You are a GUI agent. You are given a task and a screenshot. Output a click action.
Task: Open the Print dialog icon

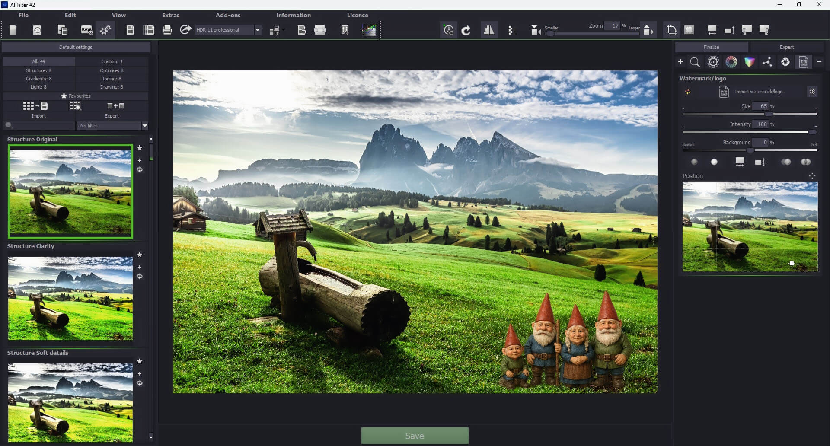coord(167,29)
